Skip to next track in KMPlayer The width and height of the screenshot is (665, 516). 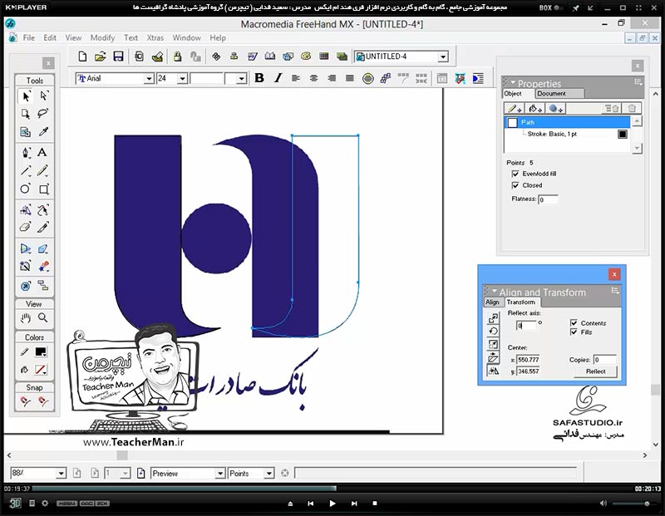click(x=354, y=504)
